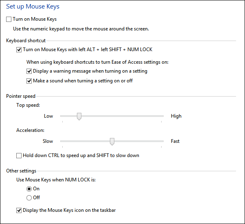This screenshot has width=245, height=224.
Task: Enable the Turn on Mouse Keys checkbox
Action: click(9, 19)
